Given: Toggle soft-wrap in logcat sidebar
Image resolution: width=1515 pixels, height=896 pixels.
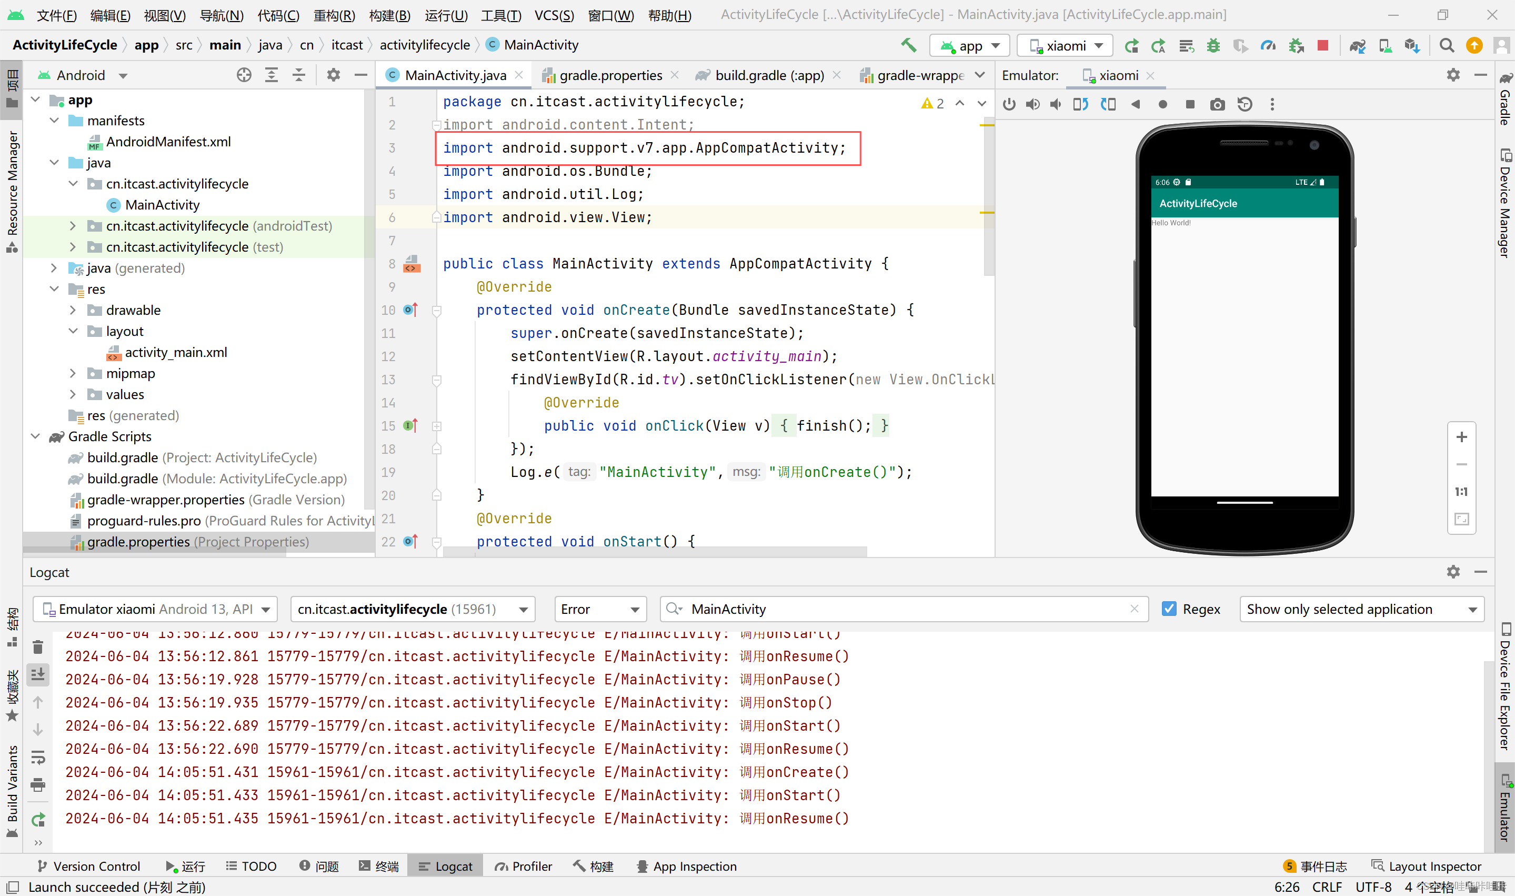Looking at the screenshot, I should (38, 757).
